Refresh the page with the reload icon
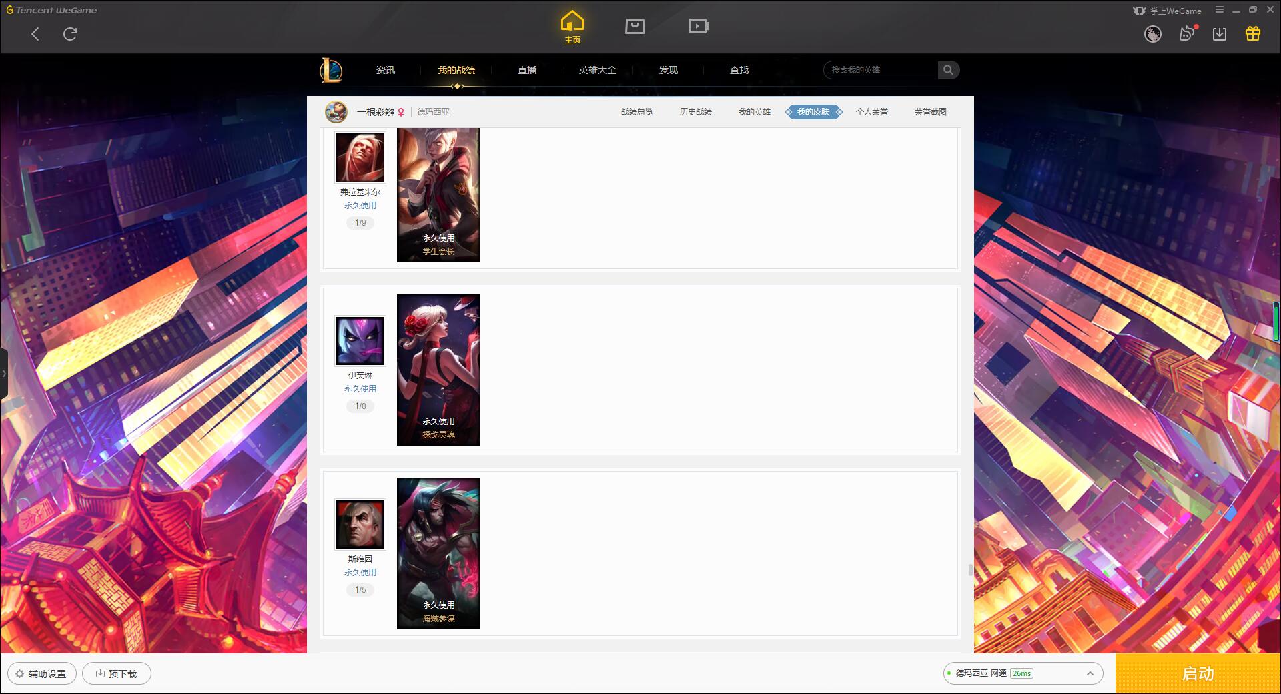This screenshot has height=694, width=1281. 70,34
